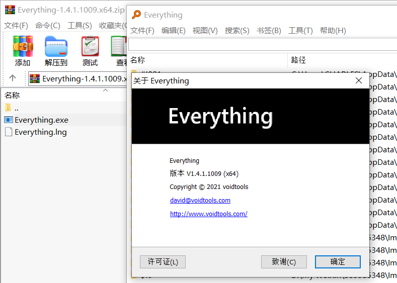The image size is (397, 283).
Task: Click the parent folder '..' icon
Action: (x=8, y=108)
